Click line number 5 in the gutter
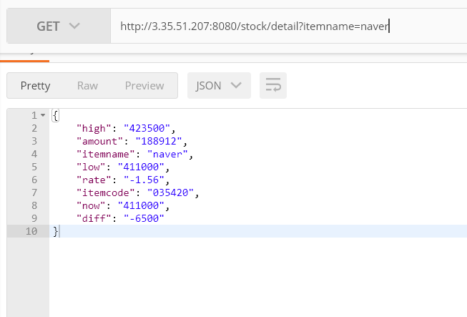This screenshot has width=467, height=317. (x=34, y=167)
